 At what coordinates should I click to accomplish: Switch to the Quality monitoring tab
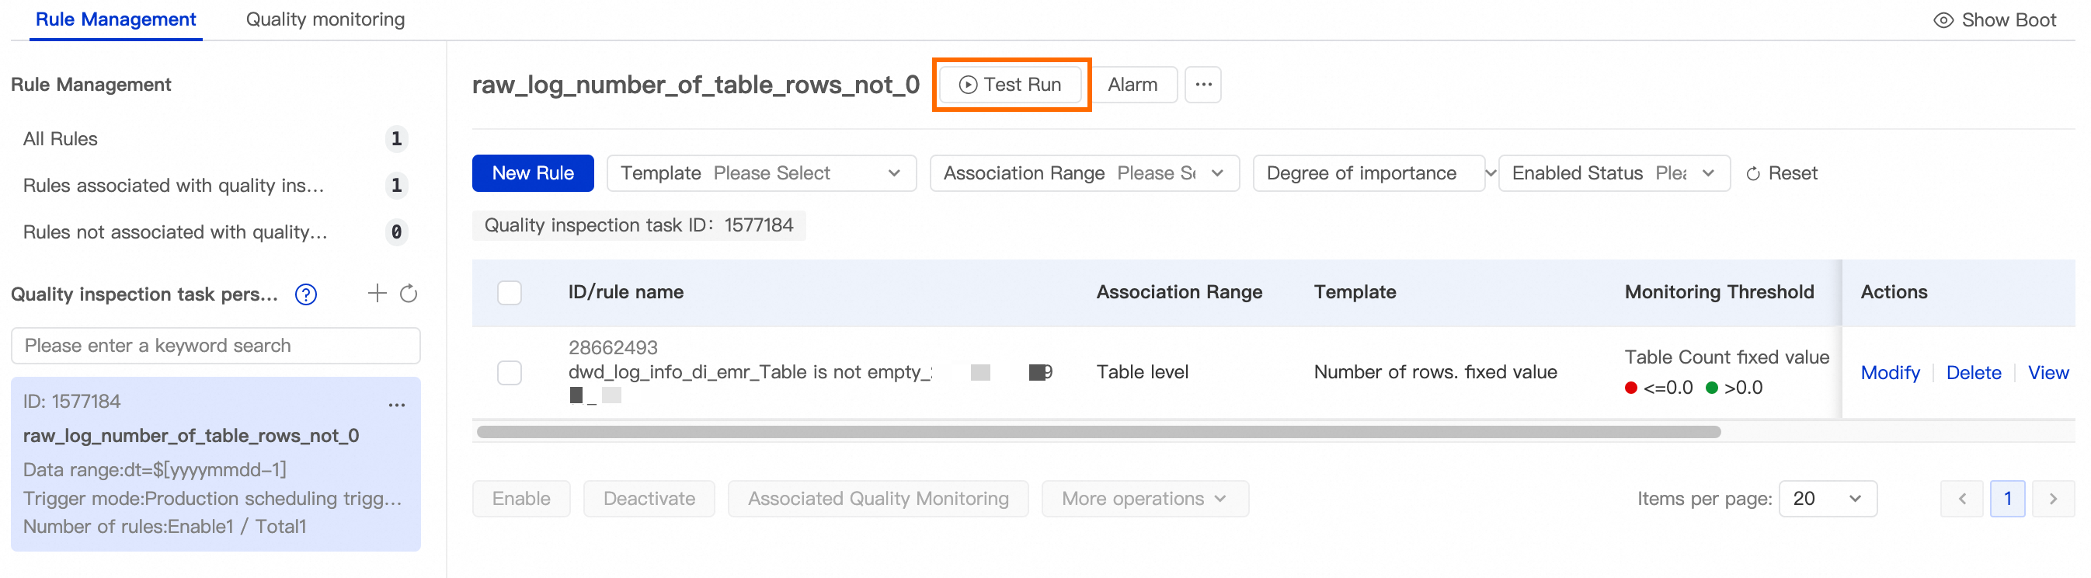click(325, 19)
